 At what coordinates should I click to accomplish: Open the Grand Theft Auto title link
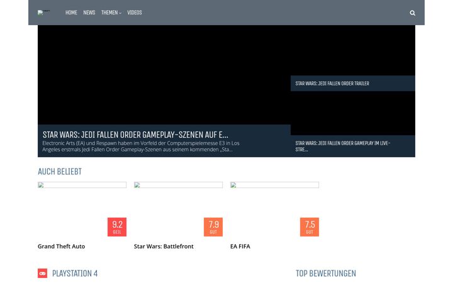tap(61, 247)
